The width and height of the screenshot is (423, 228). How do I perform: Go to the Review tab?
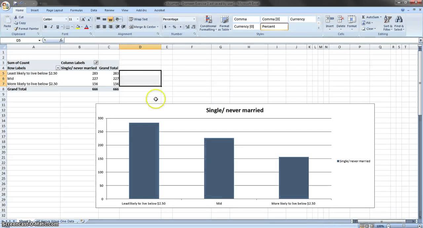(109, 10)
